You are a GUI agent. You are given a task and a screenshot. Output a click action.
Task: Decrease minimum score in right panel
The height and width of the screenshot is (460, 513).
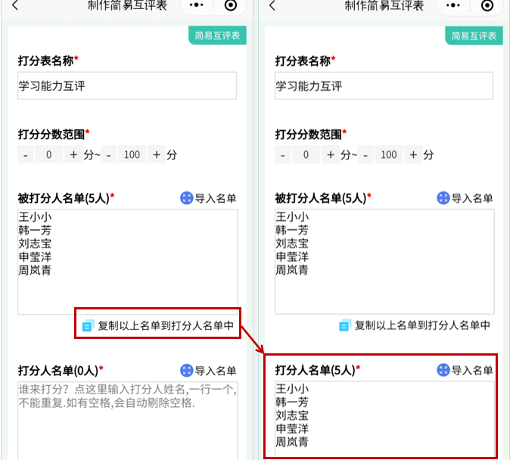(283, 154)
